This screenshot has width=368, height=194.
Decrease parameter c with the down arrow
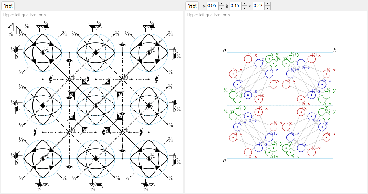click(268, 8)
